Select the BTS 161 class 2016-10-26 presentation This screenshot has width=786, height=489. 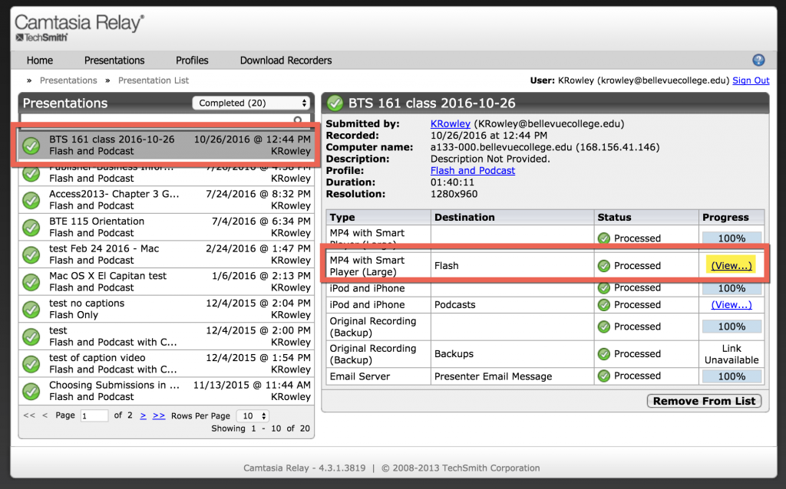[x=166, y=145]
